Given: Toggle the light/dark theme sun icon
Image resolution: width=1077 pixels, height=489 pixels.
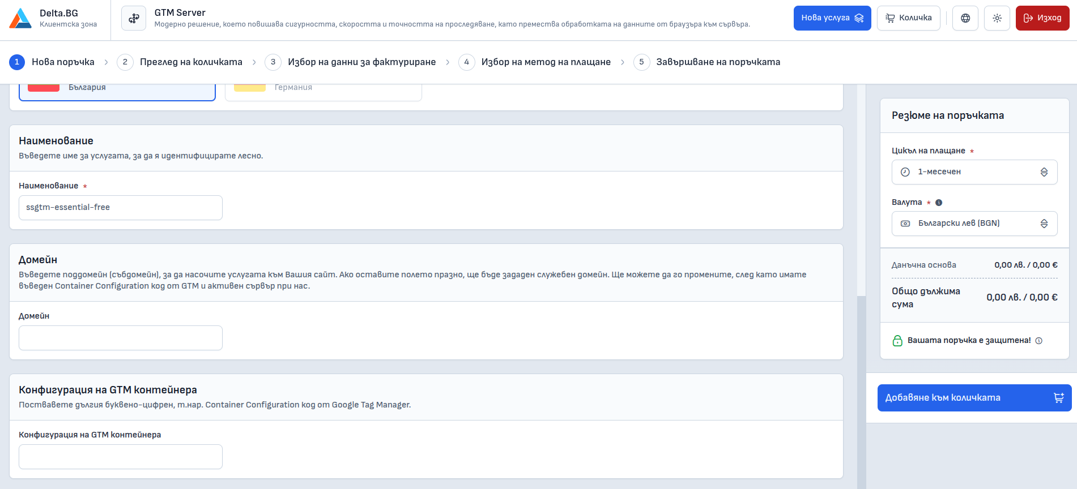Looking at the screenshot, I should (997, 18).
